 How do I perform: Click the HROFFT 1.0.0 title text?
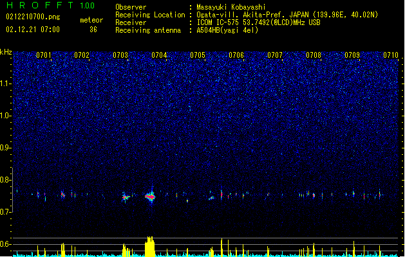50,5
